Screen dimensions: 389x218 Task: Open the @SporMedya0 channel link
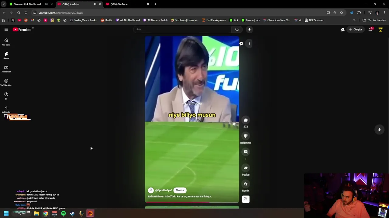(164, 190)
